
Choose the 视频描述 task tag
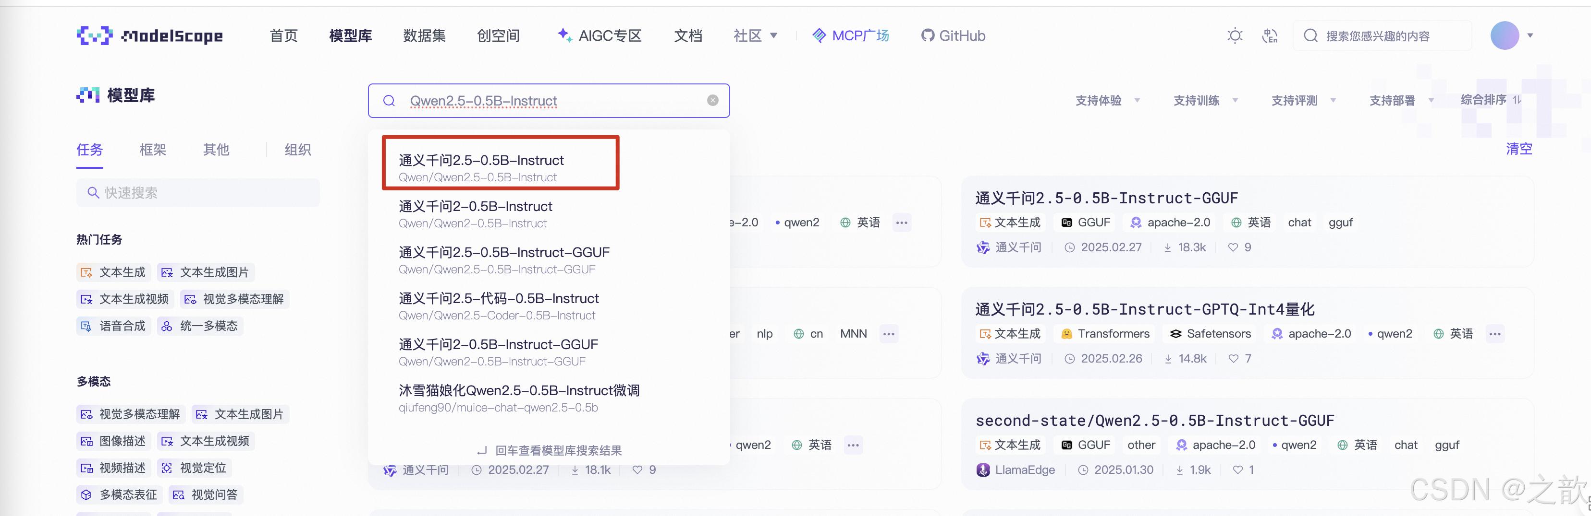tap(114, 468)
